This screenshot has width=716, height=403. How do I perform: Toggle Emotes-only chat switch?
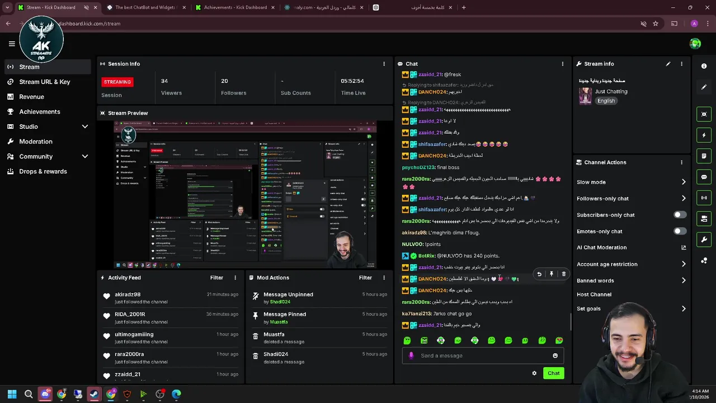pos(680,231)
